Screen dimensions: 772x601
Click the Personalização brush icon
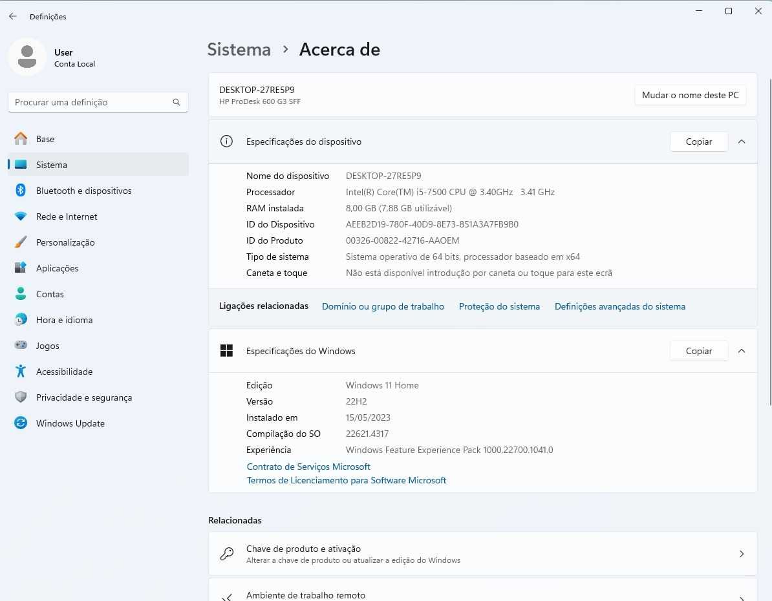point(21,242)
